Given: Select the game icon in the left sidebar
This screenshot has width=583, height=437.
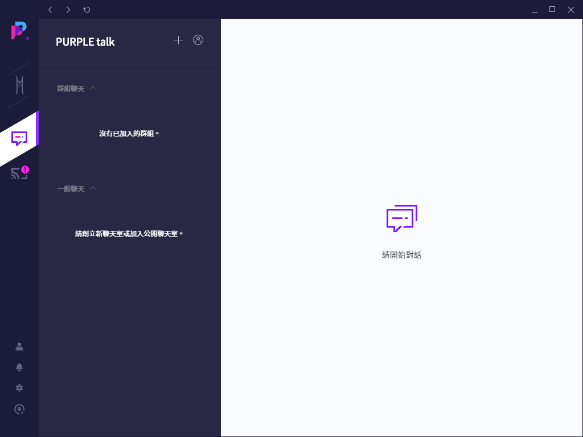Looking at the screenshot, I should (x=19, y=85).
